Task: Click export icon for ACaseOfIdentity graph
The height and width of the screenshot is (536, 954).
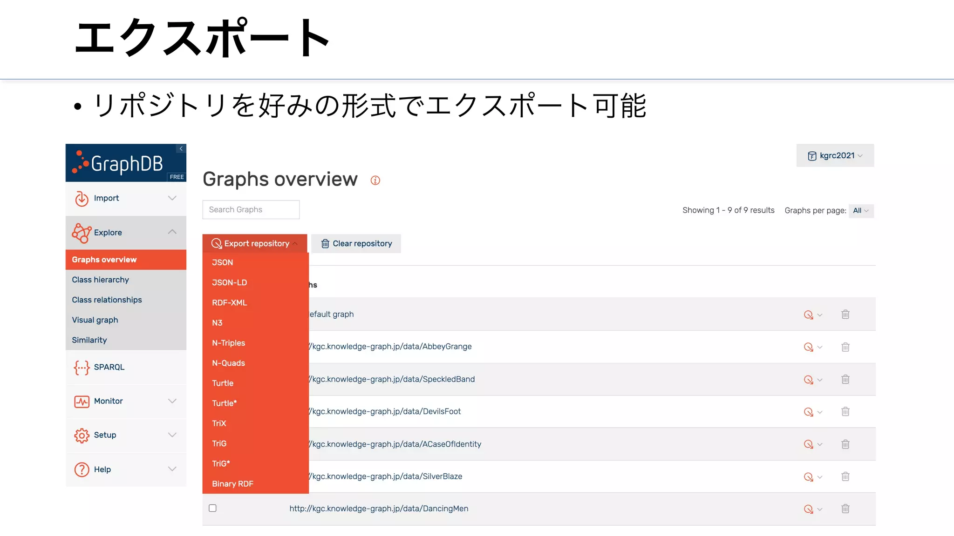Action: (x=808, y=444)
